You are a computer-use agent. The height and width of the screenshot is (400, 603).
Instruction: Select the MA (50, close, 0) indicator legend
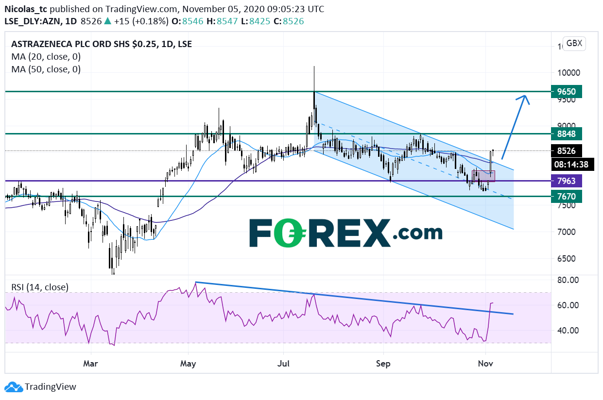pyautogui.click(x=46, y=69)
